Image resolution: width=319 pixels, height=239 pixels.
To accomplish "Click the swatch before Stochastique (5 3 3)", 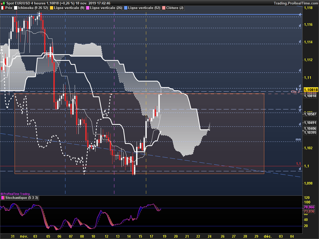I will tap(3, 198).
